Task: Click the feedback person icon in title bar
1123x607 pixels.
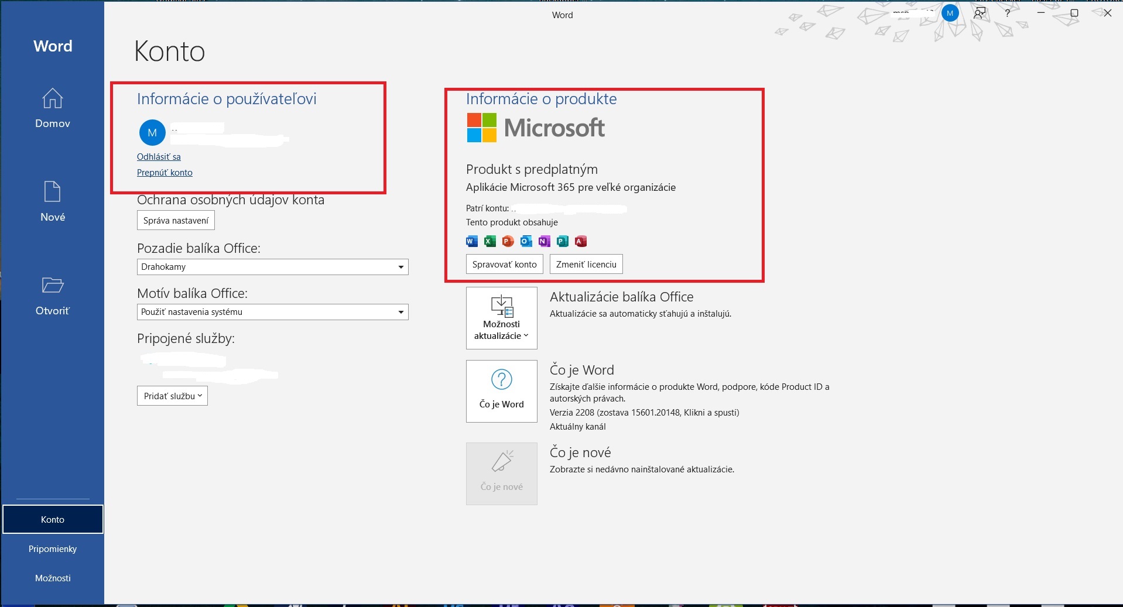Action: 980,13
